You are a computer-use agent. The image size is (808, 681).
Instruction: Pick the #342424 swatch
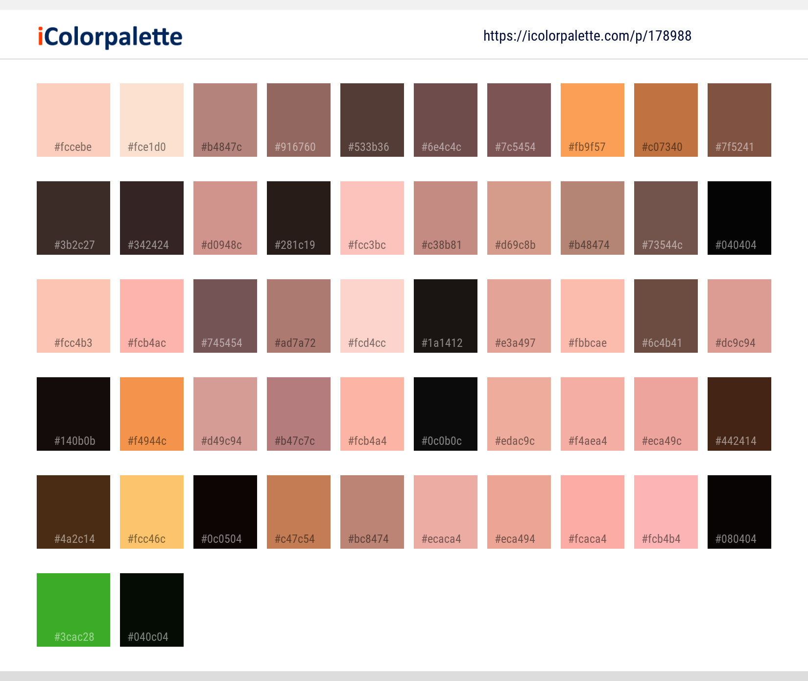tap(152, 218)
